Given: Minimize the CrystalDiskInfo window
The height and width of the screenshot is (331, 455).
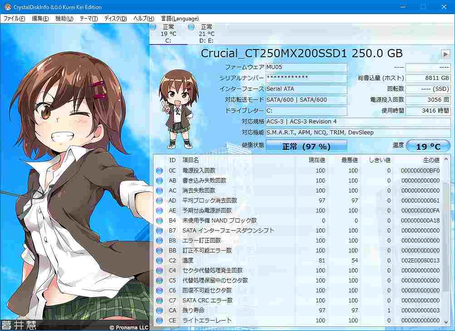Looking at the screenshot, I should click(x=402, y=7).
